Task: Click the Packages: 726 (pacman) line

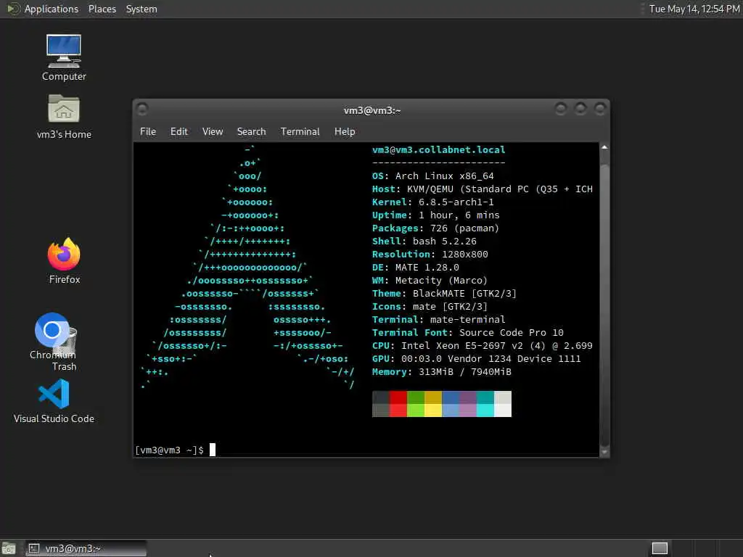Action: pos(435,228)
